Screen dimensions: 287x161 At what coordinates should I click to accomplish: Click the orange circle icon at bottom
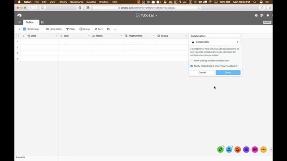point(238,149)
